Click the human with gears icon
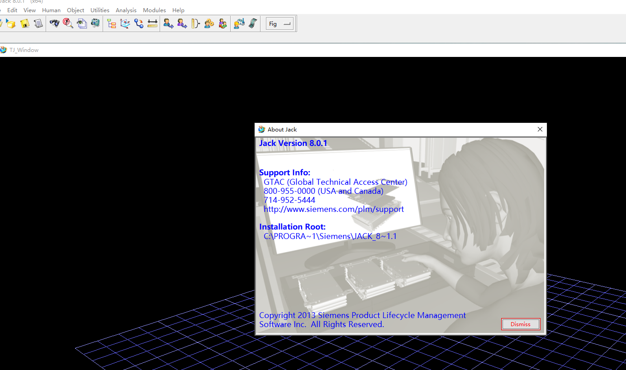Viewport: 626px width, 370px height. click(209, 23)
